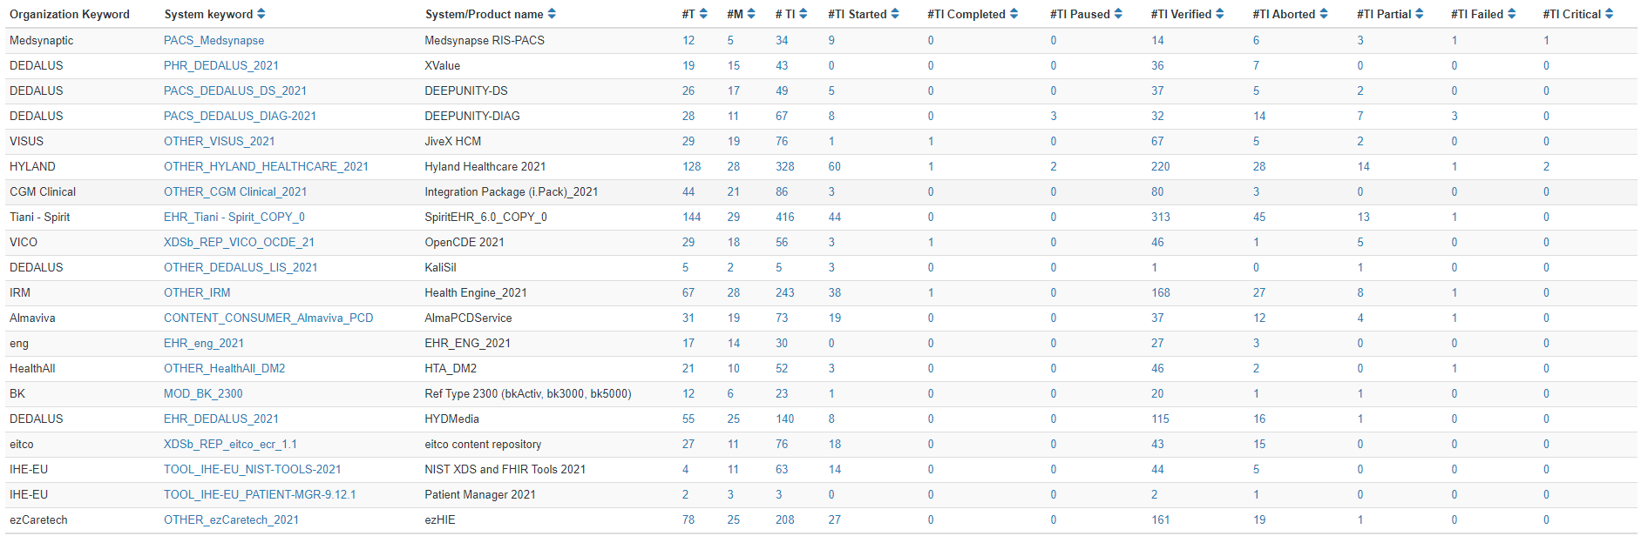Open PACS_Medsynapse system link

coord(214,40)
